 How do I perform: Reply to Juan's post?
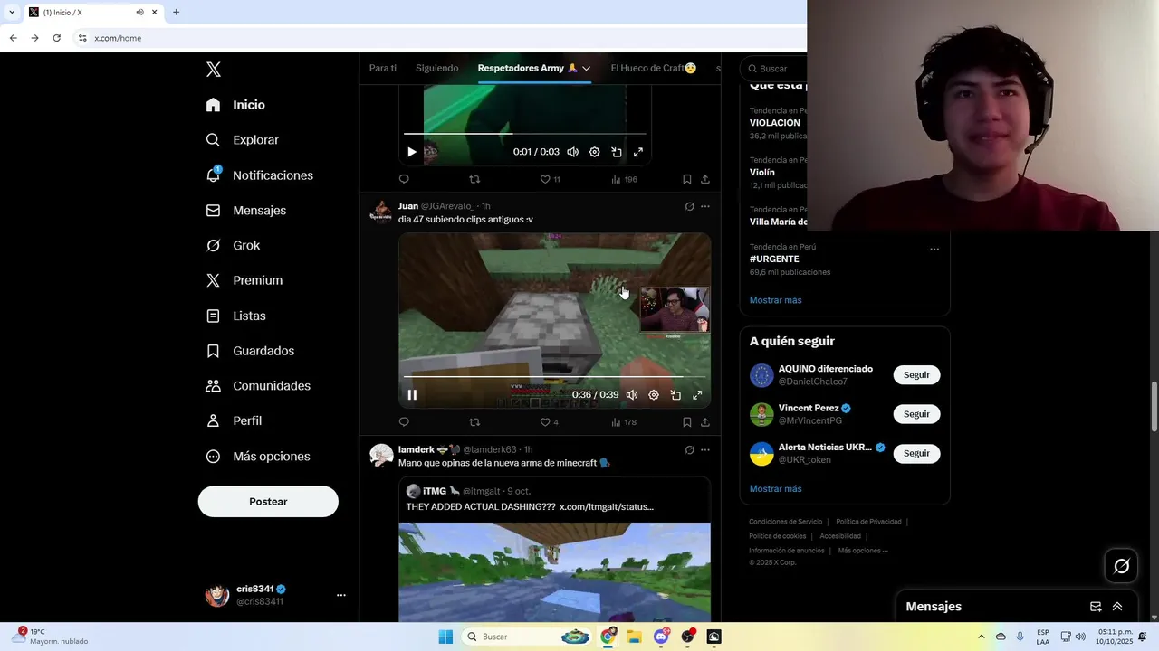404,422
